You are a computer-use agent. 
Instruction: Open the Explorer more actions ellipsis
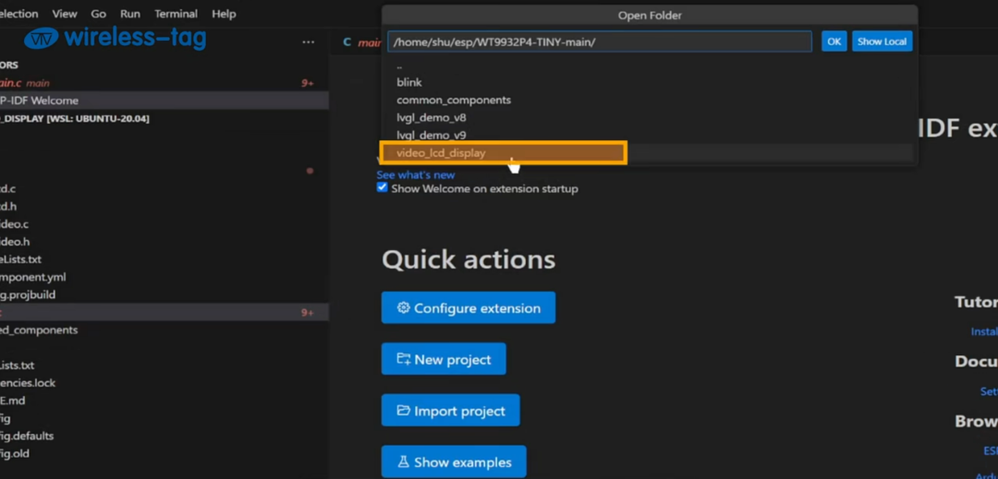[x=308, y=42]
